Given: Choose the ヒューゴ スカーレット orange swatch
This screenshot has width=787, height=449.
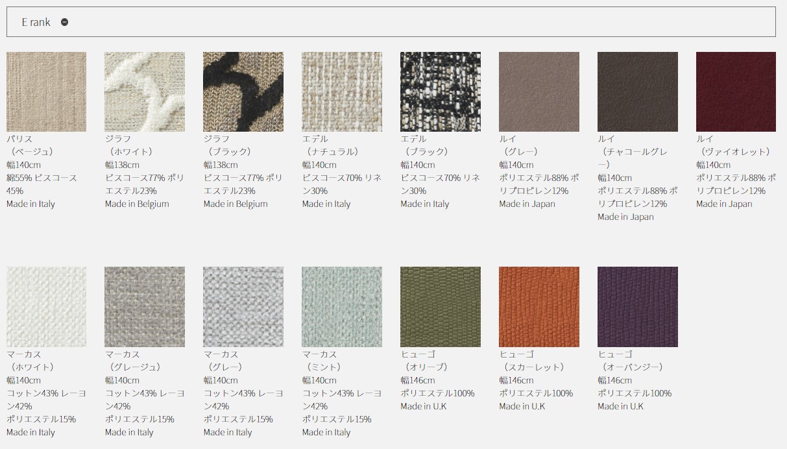Looking at the screenshot, I should pos(539,307).
